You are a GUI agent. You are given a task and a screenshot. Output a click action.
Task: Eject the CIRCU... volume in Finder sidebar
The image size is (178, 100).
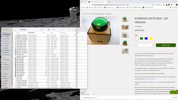(x=9, y=65)
